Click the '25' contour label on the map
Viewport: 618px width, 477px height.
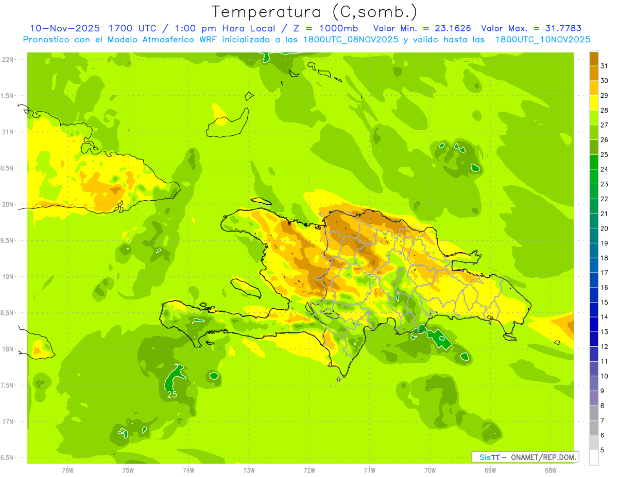tap(172, 395)
